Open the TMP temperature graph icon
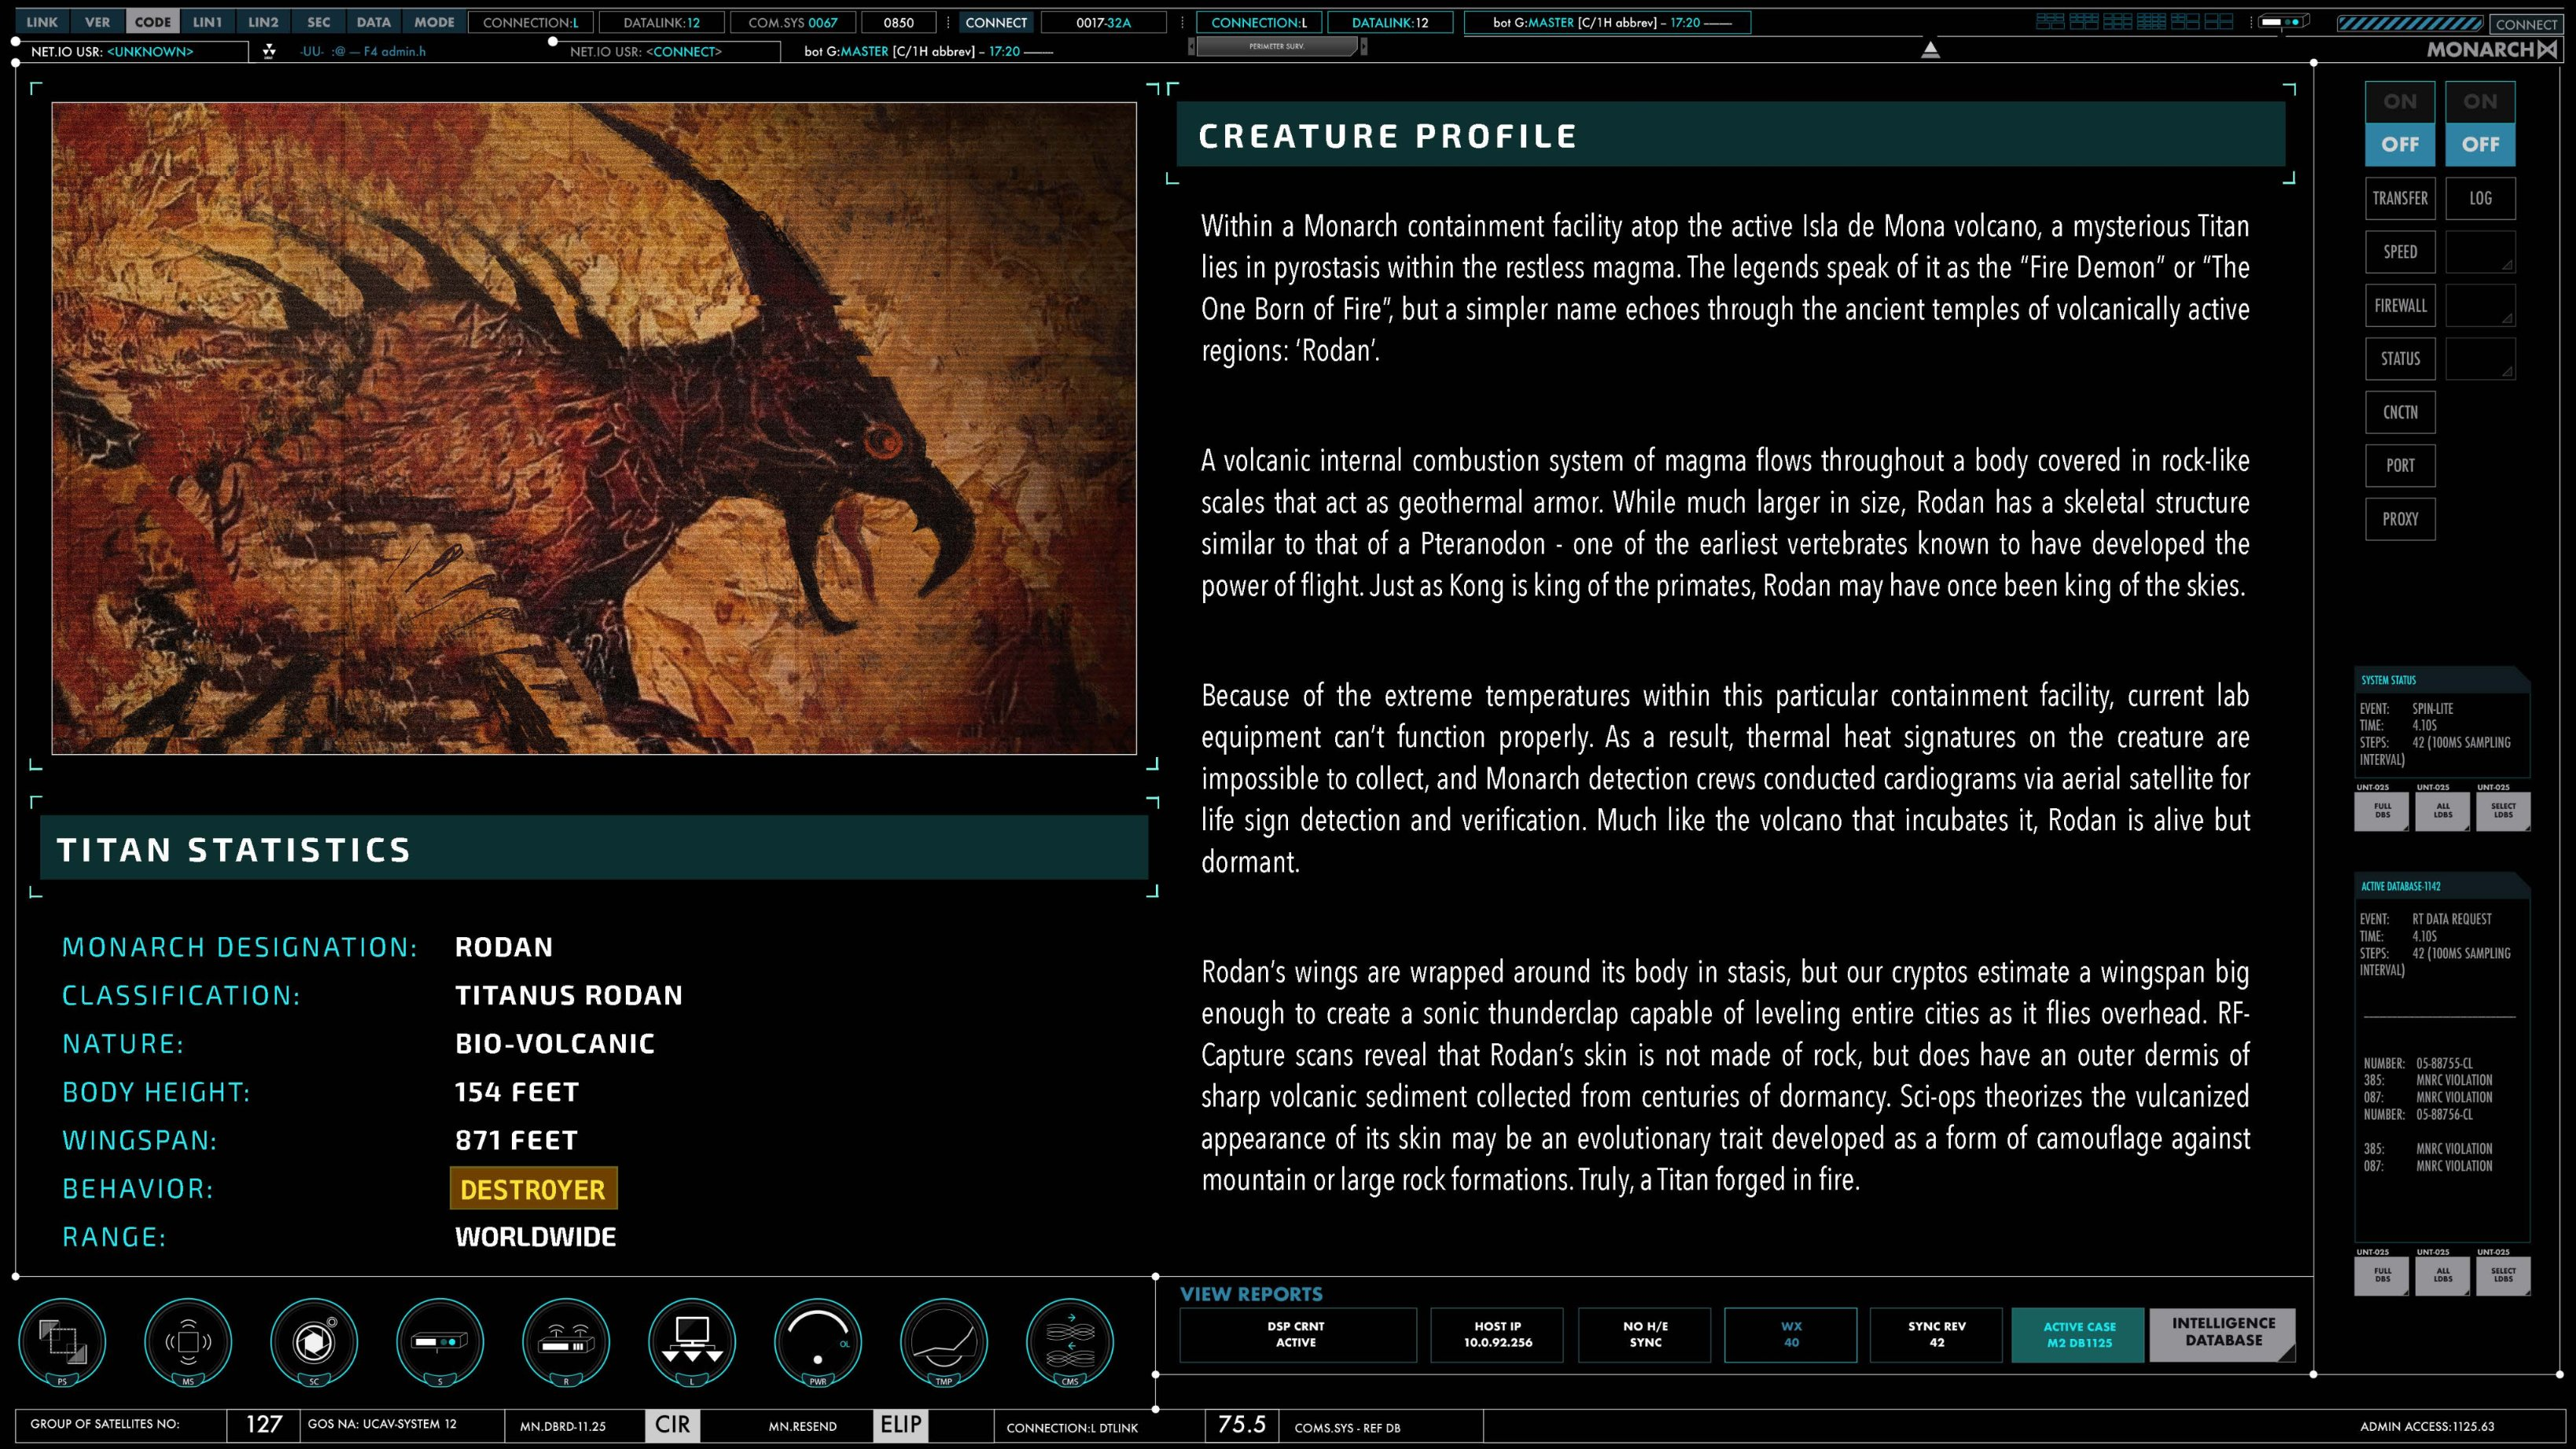The width and height of the screenshot is (2576, 1449). (x=944, y=1341)
